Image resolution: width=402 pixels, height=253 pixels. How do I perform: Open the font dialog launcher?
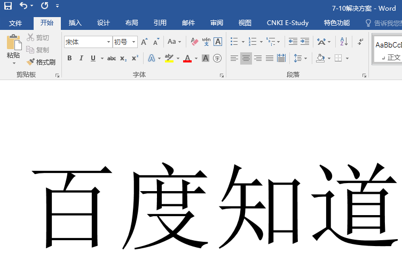click(222, 75)
